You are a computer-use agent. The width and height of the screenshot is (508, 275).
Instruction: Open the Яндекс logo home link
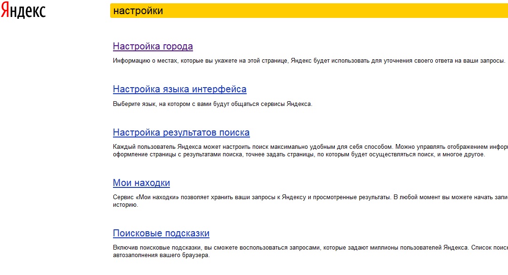24,11
